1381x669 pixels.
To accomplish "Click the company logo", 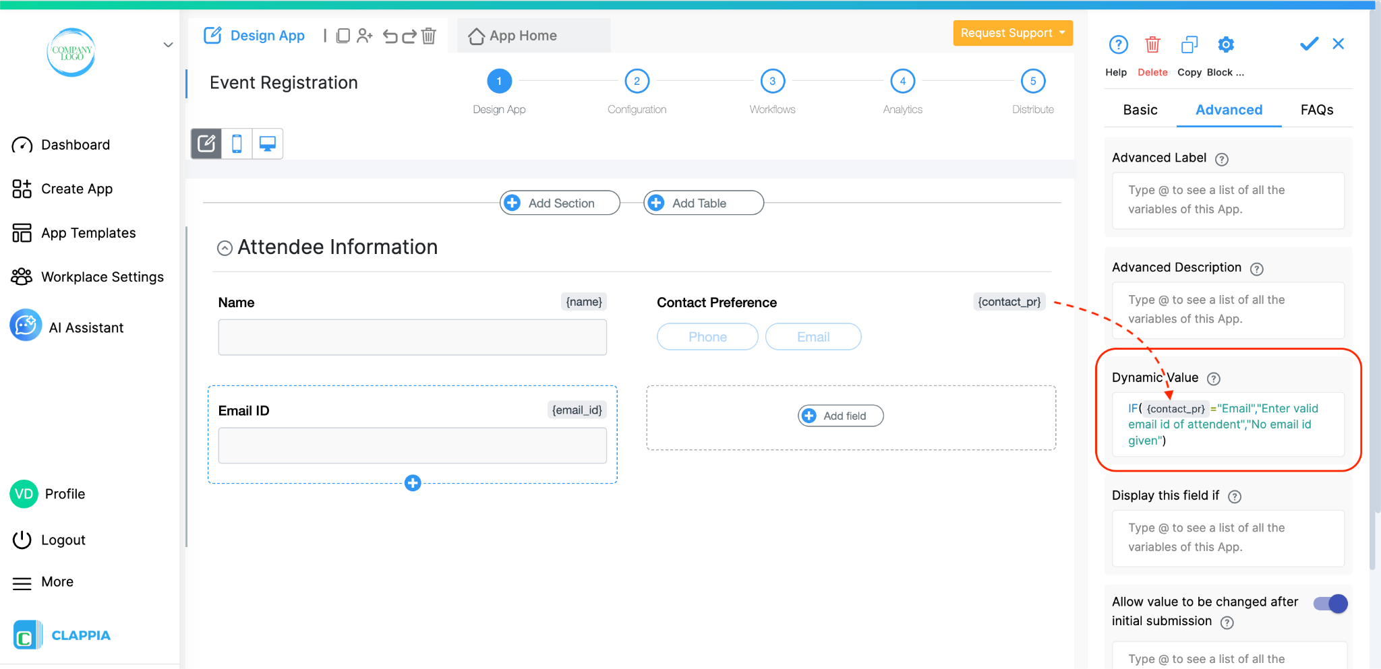I will pos(71,52).
